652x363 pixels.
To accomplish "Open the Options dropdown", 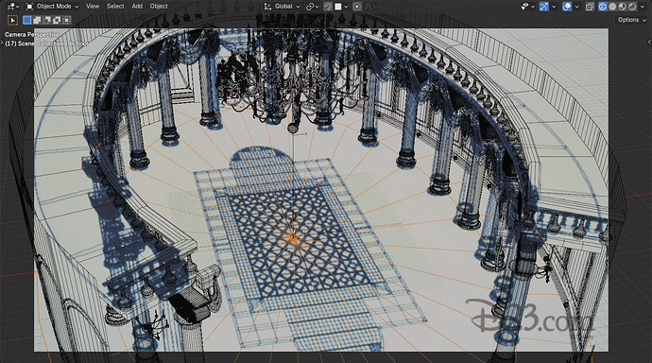I will [631, 20].
